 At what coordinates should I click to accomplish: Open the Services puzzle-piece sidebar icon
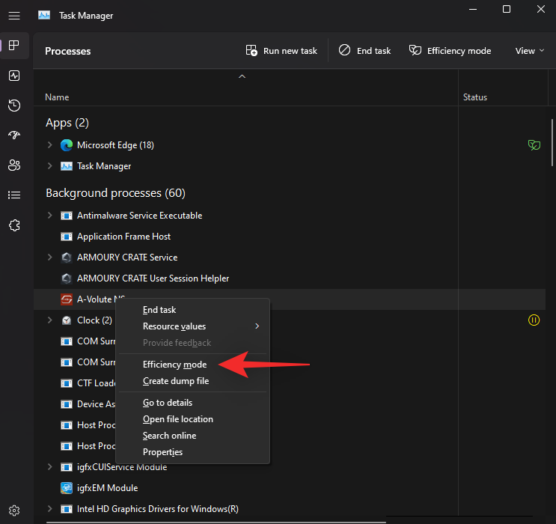(x=14, y=225)
